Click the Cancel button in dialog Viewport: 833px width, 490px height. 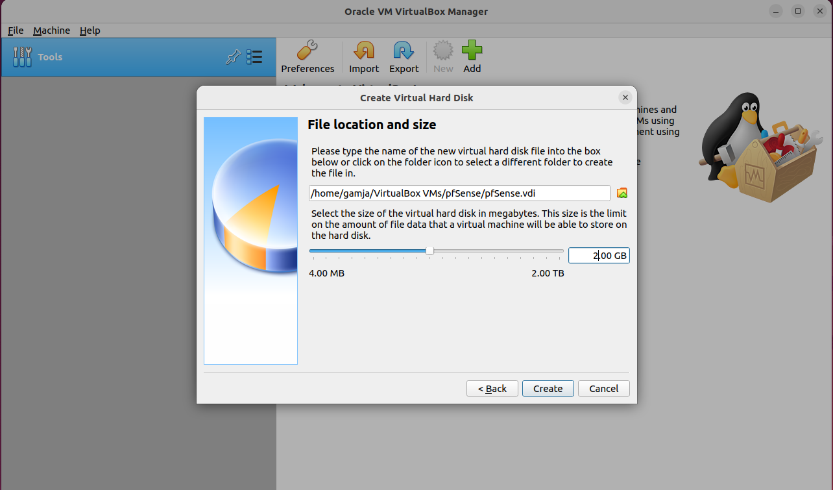click(604, 388)
